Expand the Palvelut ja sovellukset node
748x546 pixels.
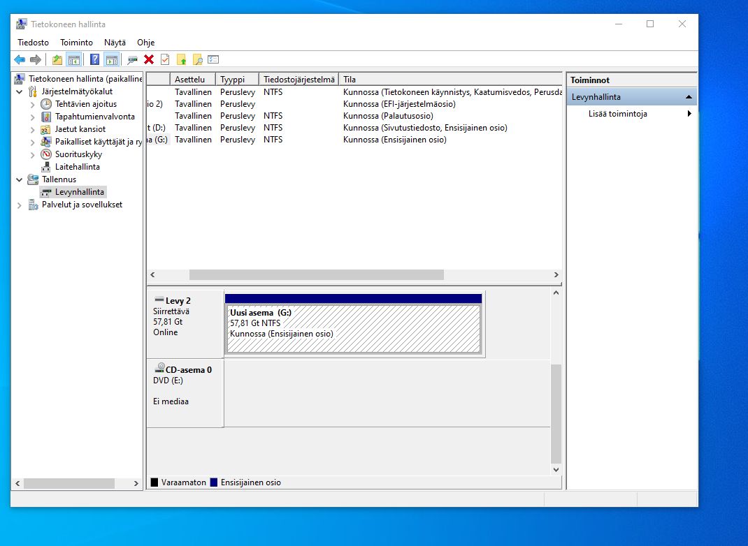20,205
